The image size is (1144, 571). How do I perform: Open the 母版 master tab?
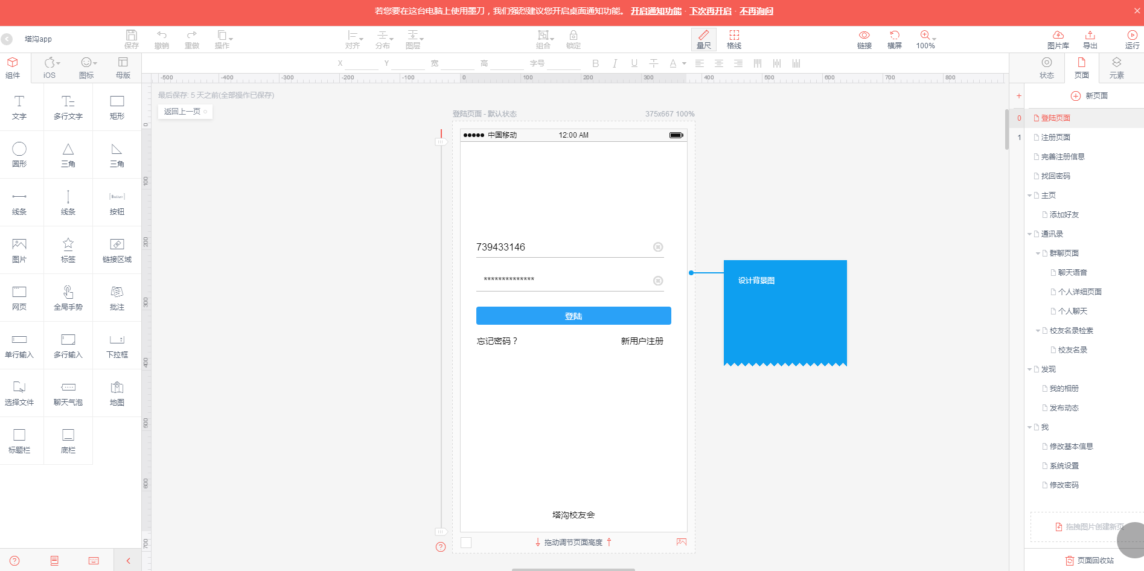click(x=123, y=68)
